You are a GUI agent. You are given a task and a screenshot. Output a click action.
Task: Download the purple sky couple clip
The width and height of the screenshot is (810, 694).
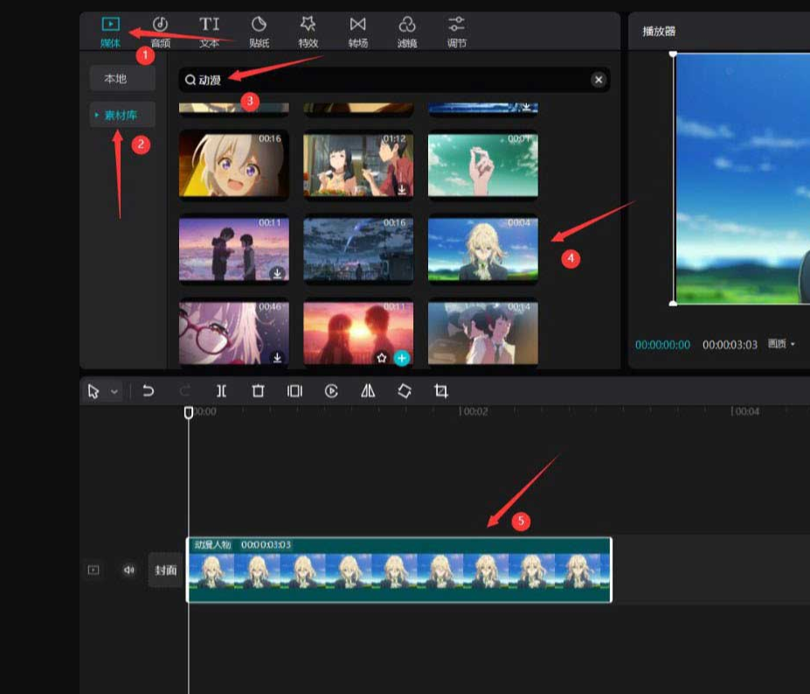pos(277,273)
